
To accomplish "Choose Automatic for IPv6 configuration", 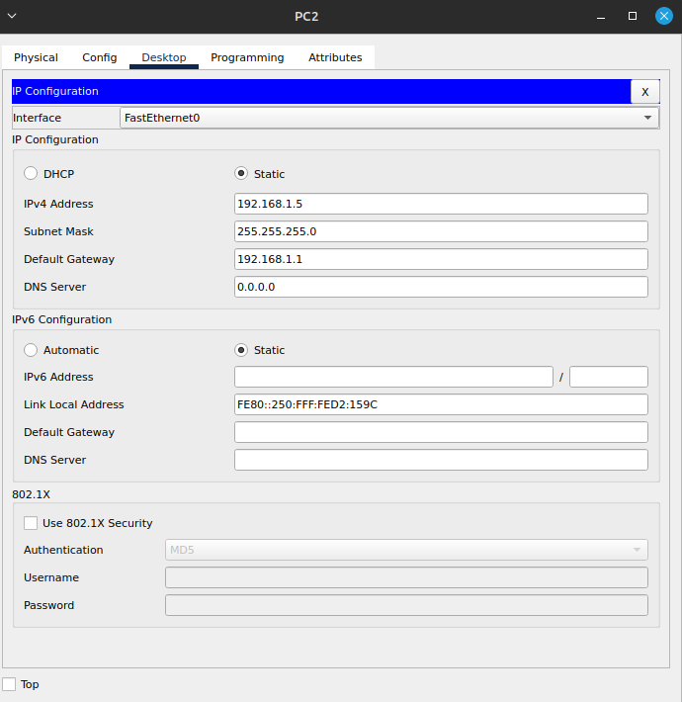I will click(x=31, y=350).
